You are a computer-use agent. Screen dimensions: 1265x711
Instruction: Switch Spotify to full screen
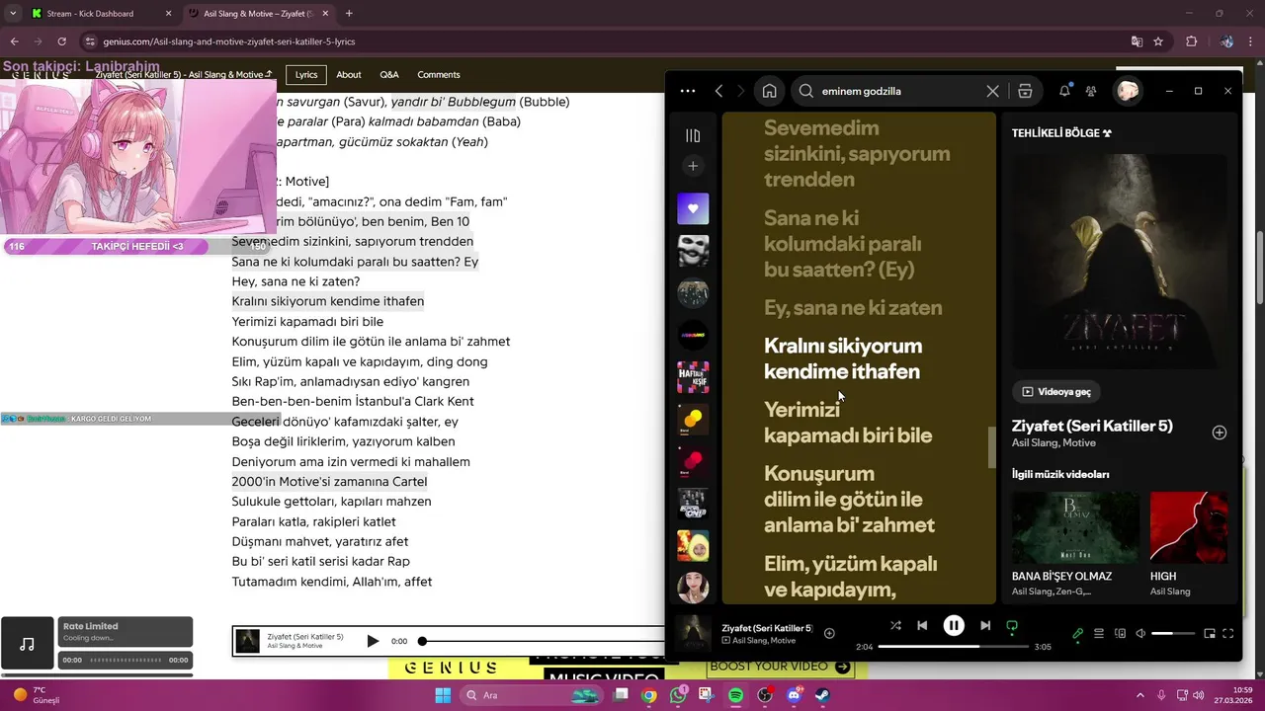pos(1228,634)
